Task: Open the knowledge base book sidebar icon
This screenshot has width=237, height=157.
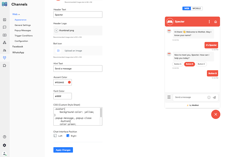Action: (x=4, y=35)
